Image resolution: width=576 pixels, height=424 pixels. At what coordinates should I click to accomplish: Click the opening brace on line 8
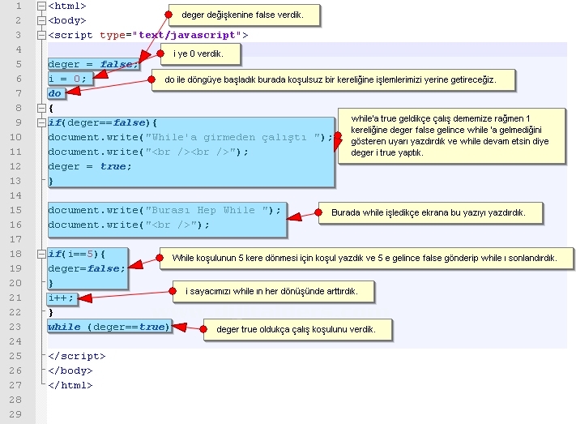coord(51,108)
